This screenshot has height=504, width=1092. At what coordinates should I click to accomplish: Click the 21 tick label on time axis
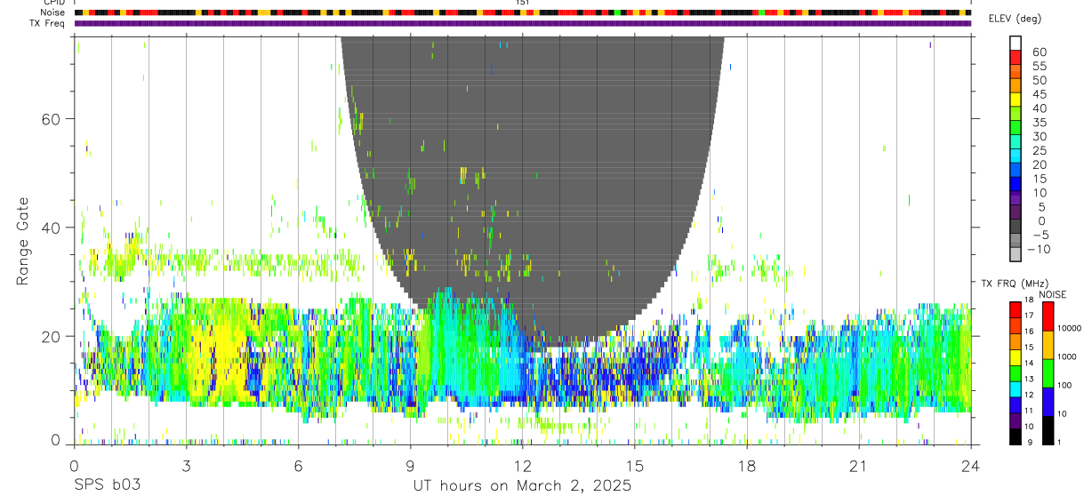pyautogui.click(x=859, y=466)
